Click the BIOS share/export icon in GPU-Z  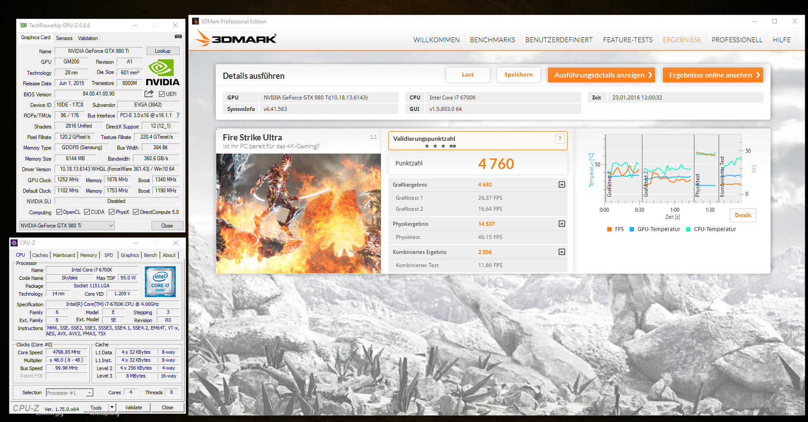click(149, 94)
